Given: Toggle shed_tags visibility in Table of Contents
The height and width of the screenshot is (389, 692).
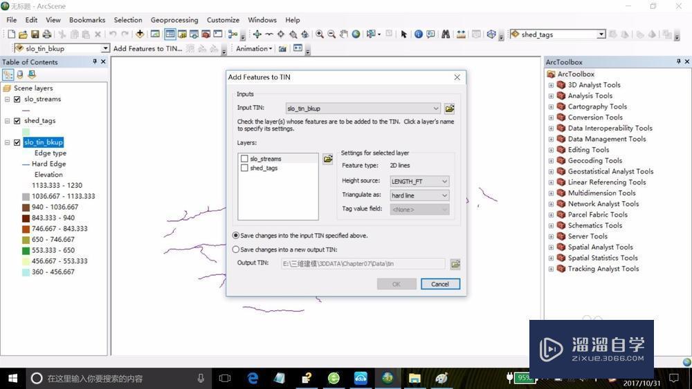Looking at the screenshot, I should (x=17, y=121).
